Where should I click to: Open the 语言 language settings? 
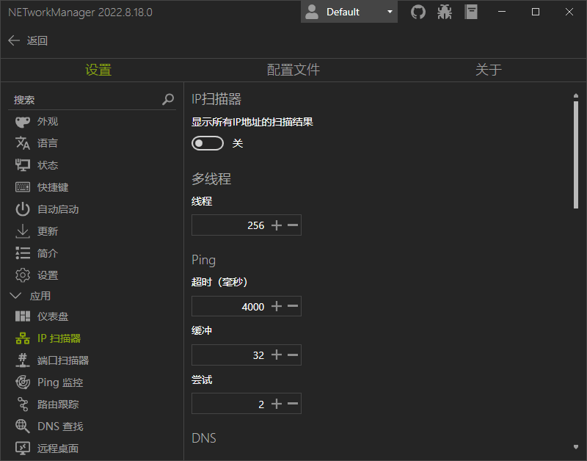pyautogui.click(x=37, y=143)
